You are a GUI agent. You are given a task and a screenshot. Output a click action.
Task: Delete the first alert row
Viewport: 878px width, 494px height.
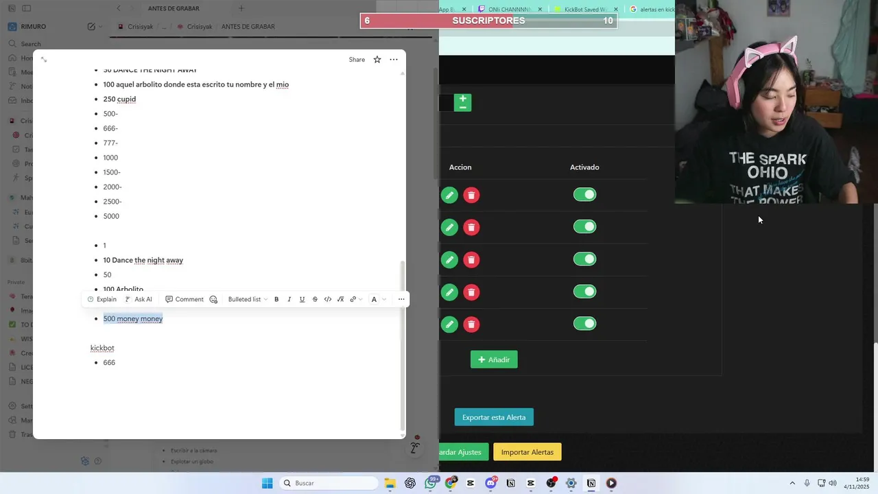471,196
